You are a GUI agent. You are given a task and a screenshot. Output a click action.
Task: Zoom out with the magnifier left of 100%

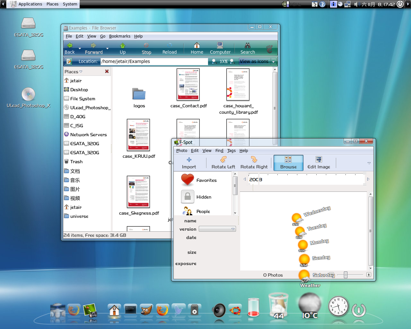214,61
